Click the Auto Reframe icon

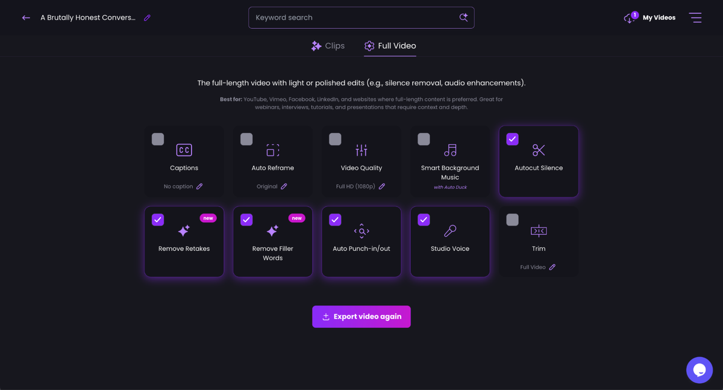click(x=272, y=149)
